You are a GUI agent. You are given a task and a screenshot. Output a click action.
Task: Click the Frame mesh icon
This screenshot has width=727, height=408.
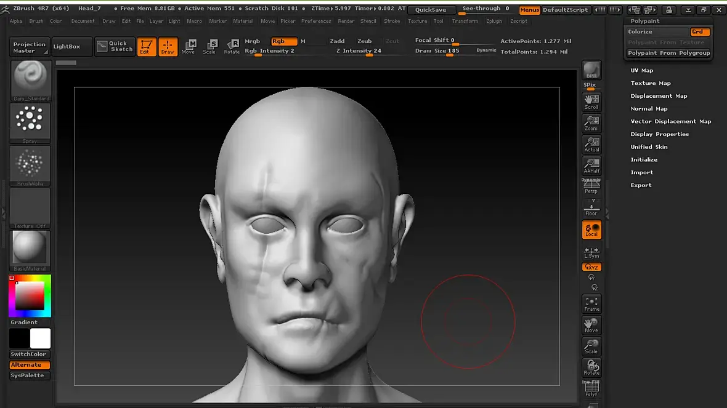point(591,303)
